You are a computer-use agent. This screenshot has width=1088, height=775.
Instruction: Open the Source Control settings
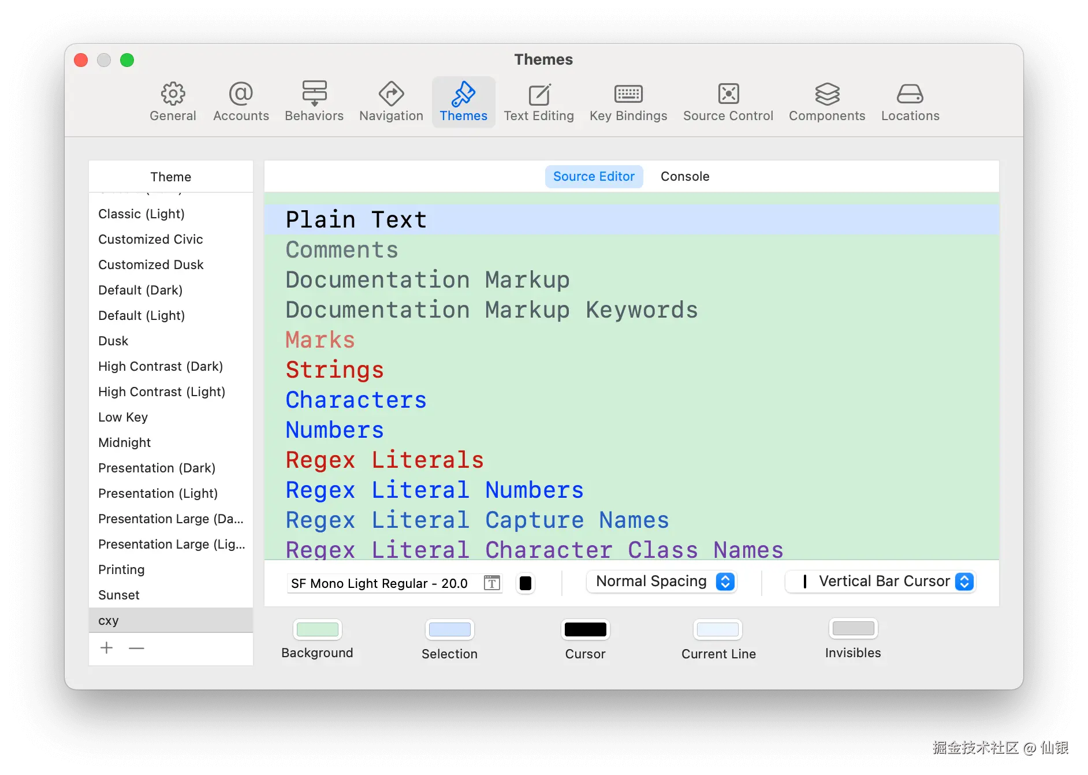728,102
